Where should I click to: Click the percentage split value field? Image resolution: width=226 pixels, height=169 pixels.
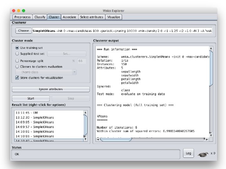point(82,61)
